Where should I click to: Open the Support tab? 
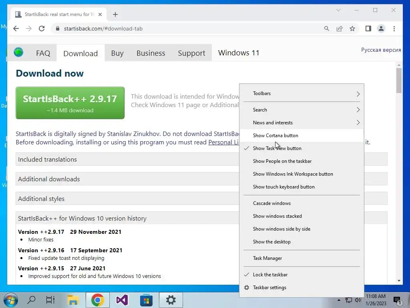tap(191, 53)
